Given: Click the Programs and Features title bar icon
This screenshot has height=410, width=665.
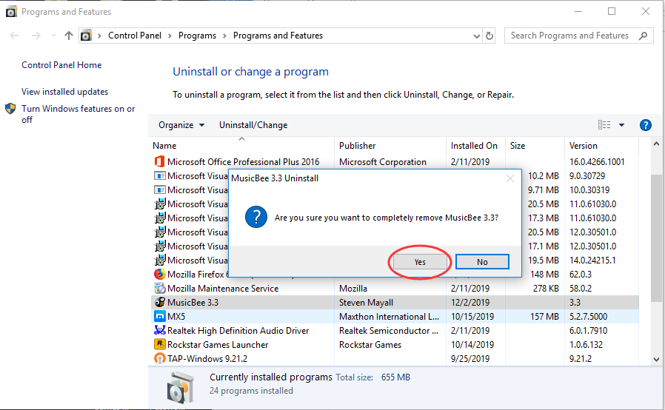Looking at the screenshot, I should (x=11, y=11).
